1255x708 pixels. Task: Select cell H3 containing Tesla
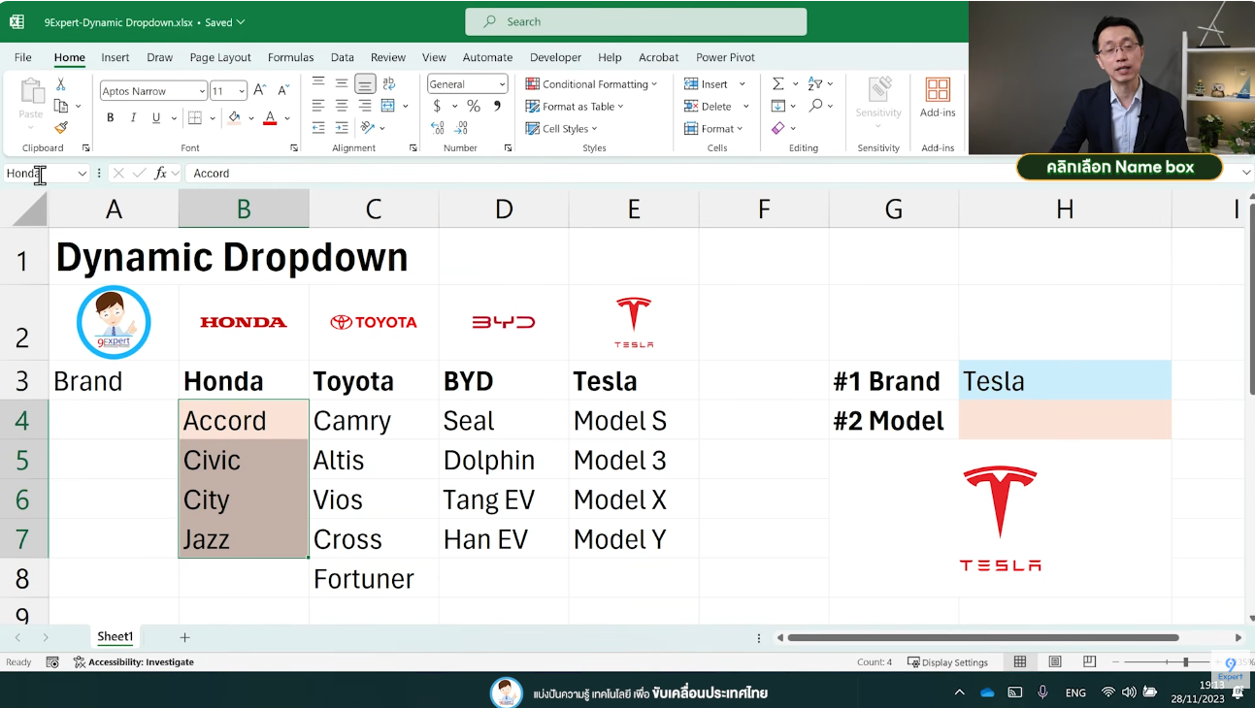tap(1065, 380)
